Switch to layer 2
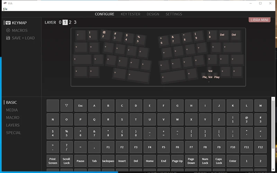 tap(70, 22)
